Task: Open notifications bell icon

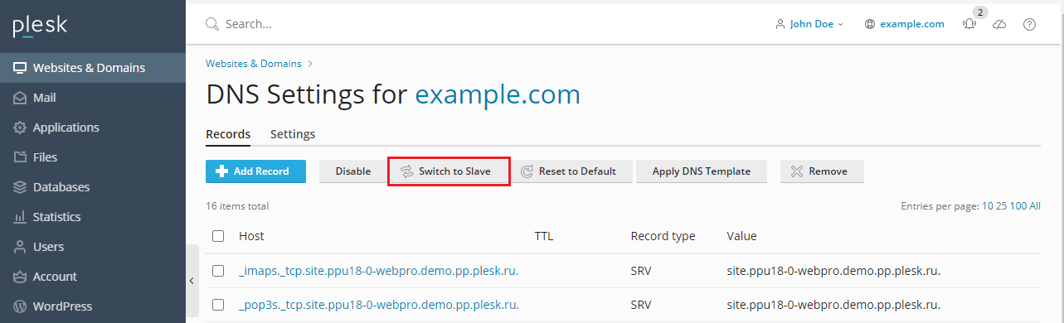Action: coord(969,24)
